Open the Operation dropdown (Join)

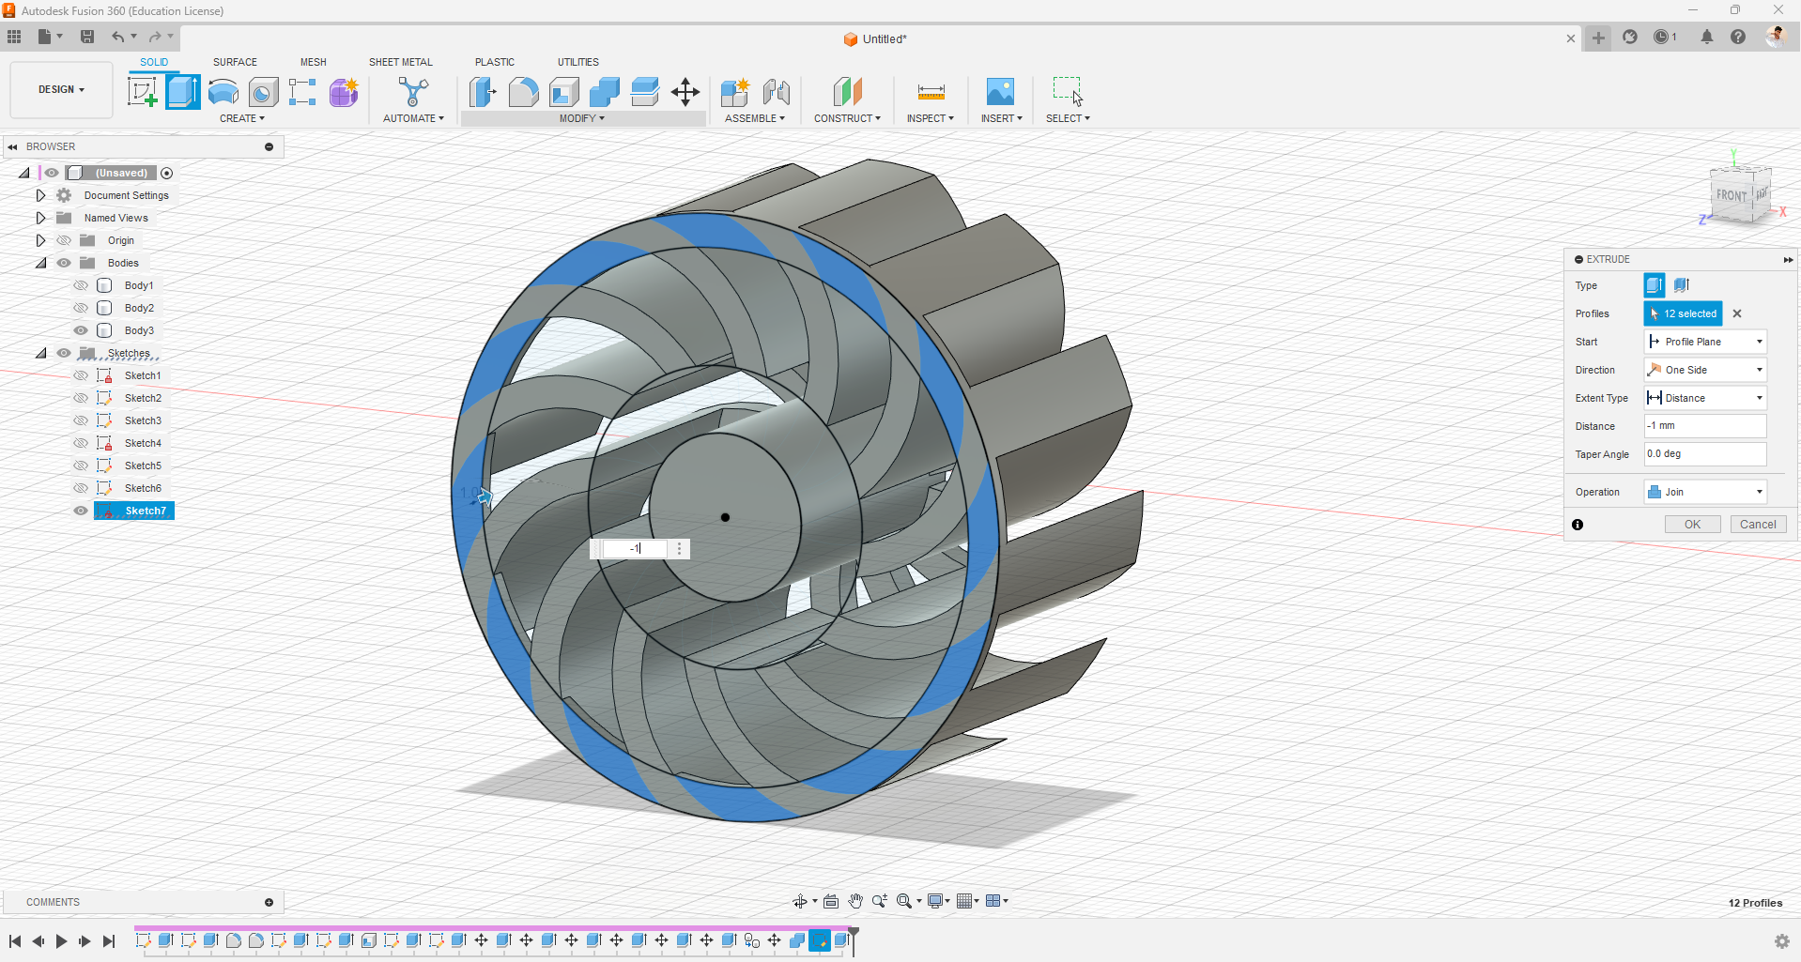point(1705,492)
